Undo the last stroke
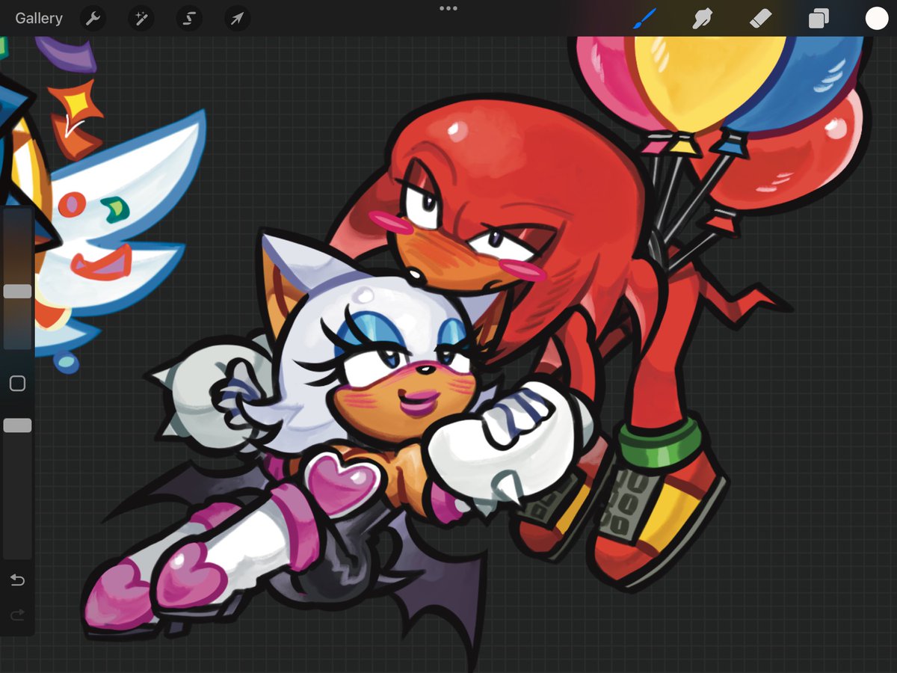This screenshot has height=673, width=897. click(x=17, y=580)
